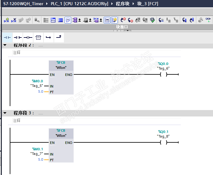
Task: Open dropdown next to absolute/symbolic operands
Action: (80, 20)
